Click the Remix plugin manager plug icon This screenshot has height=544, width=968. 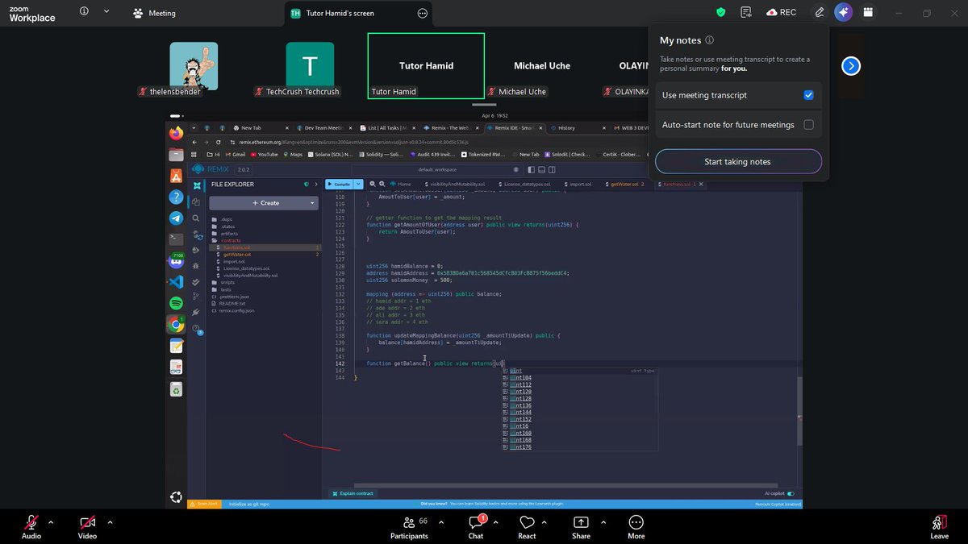point(196,312)
